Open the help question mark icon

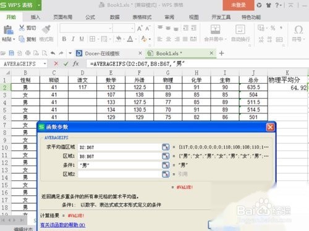(x=277, y=5)
